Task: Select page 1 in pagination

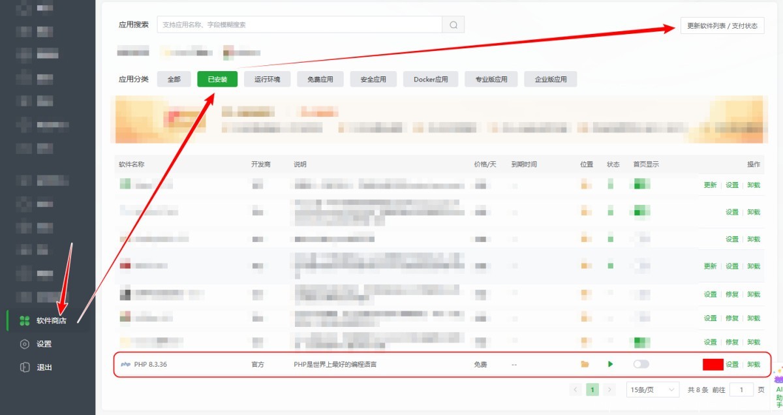Action: [x=592, y=390]
